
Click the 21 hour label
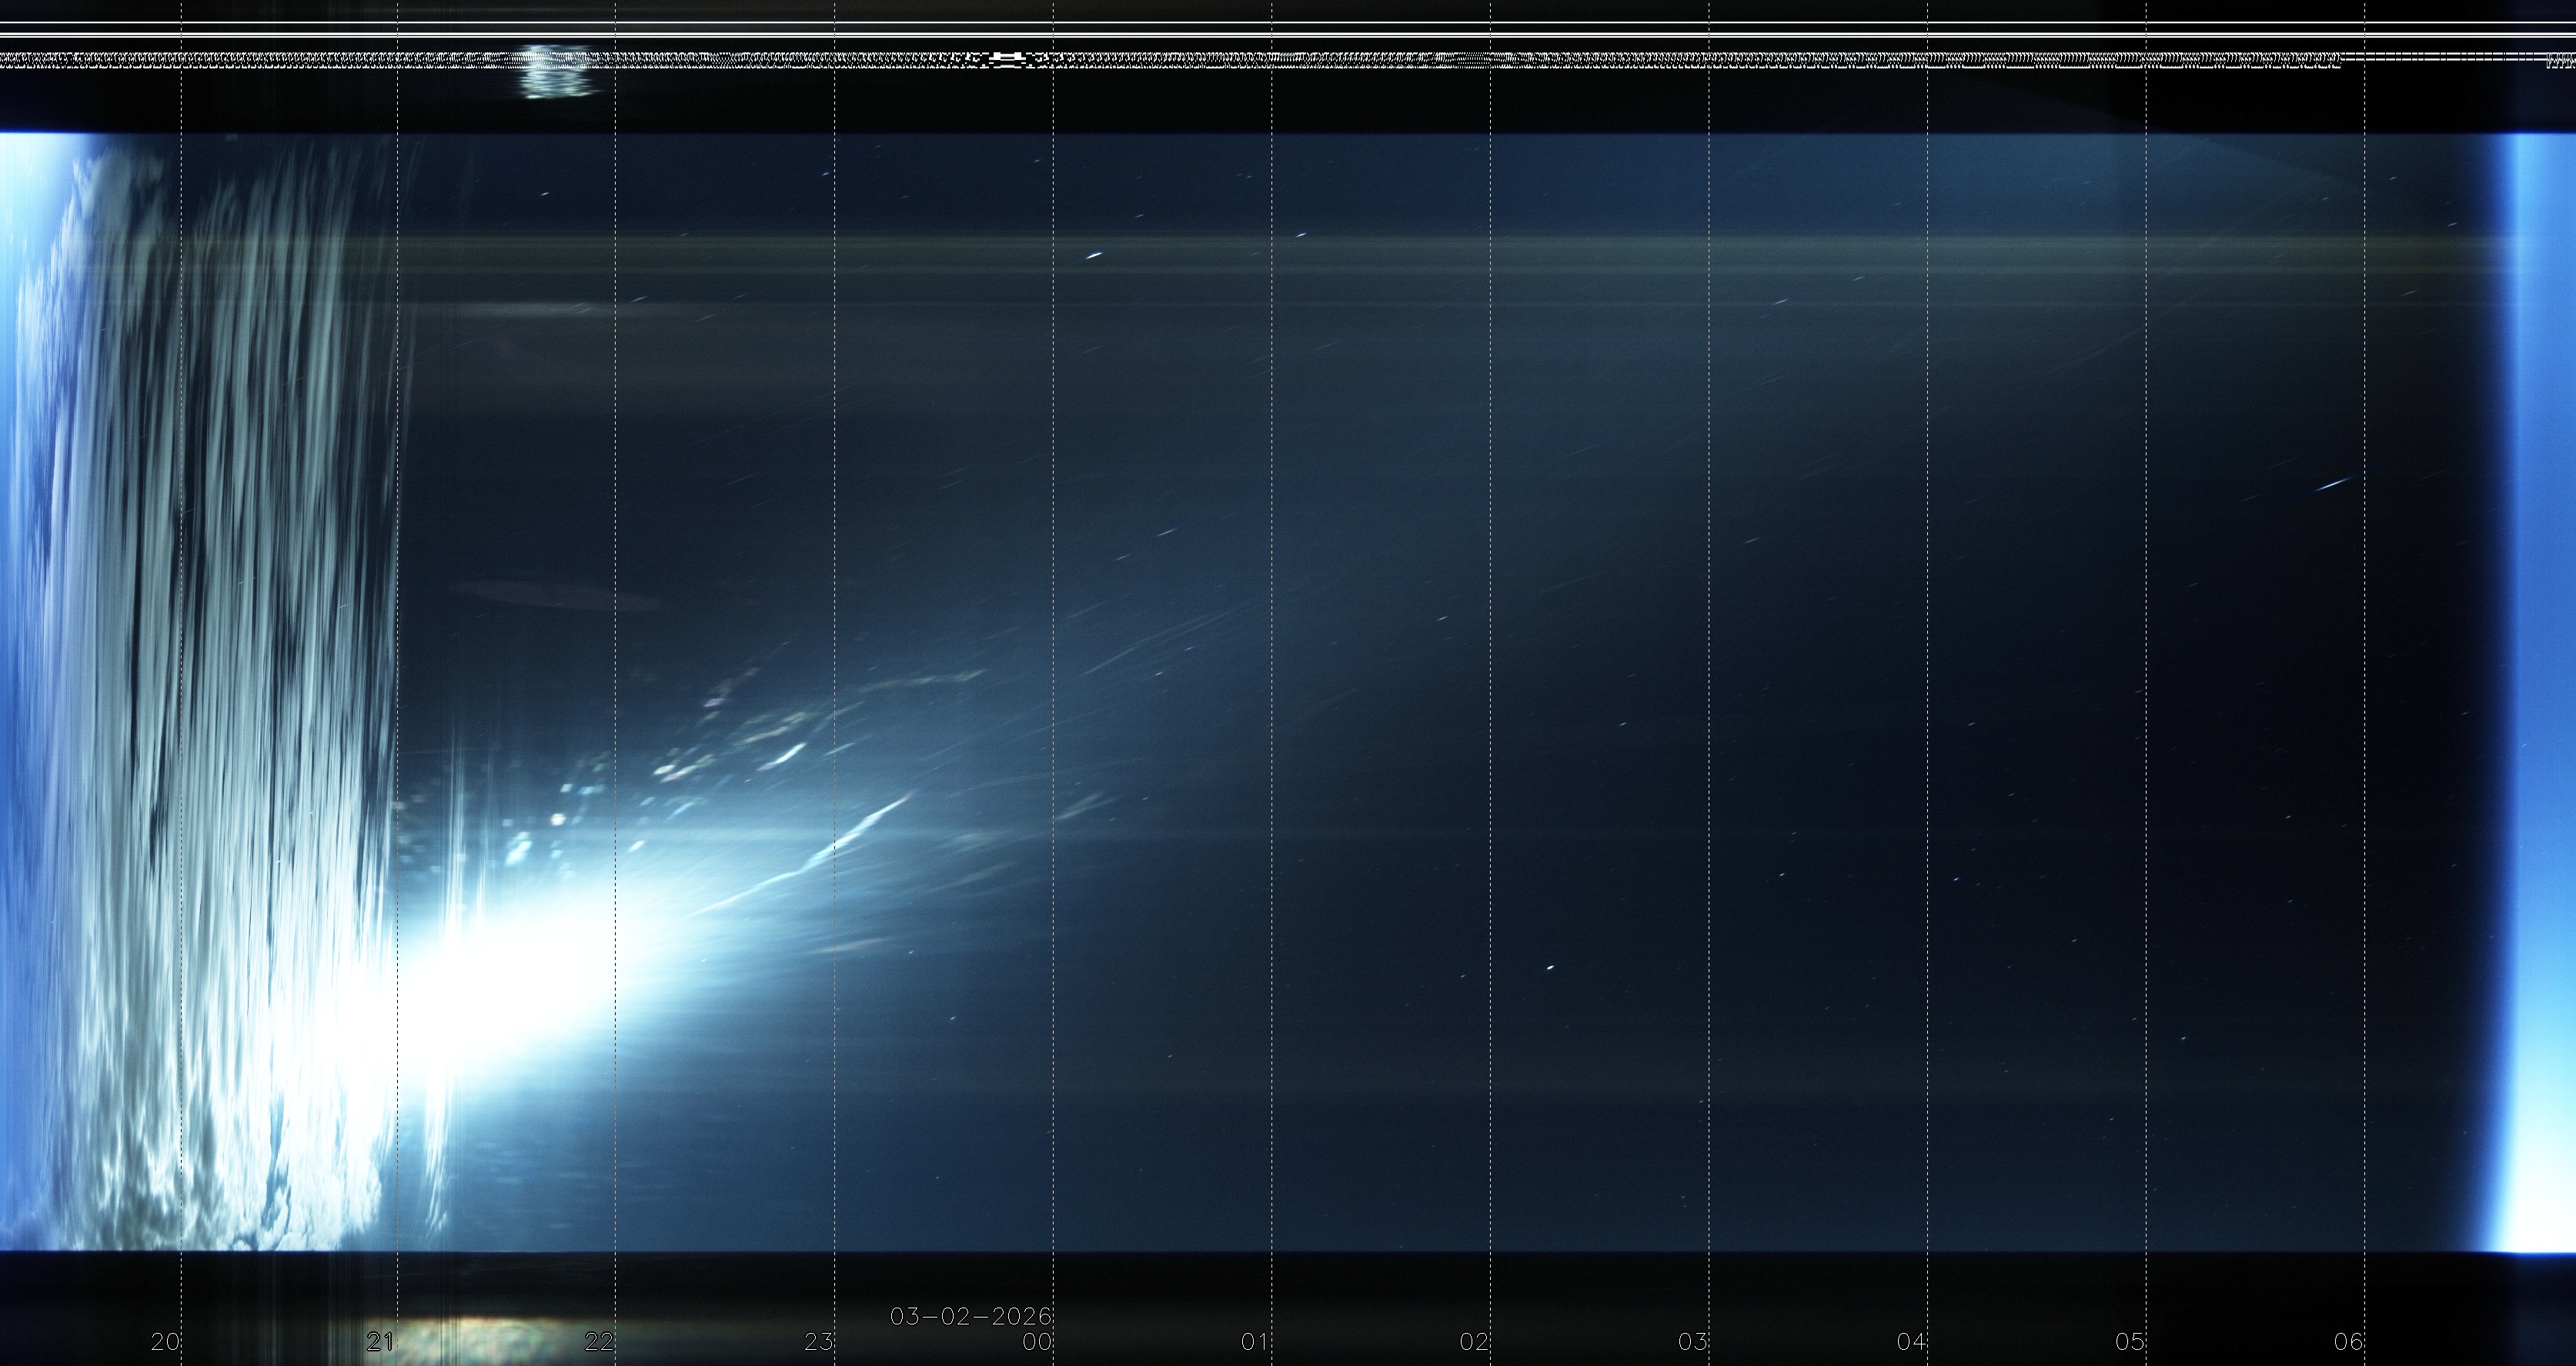coord(380,1342)
